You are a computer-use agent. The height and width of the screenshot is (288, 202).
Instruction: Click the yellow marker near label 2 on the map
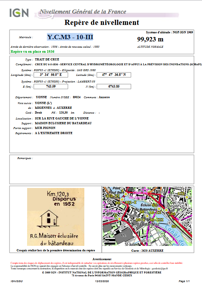pyautogui.click(x=119, y=219)
